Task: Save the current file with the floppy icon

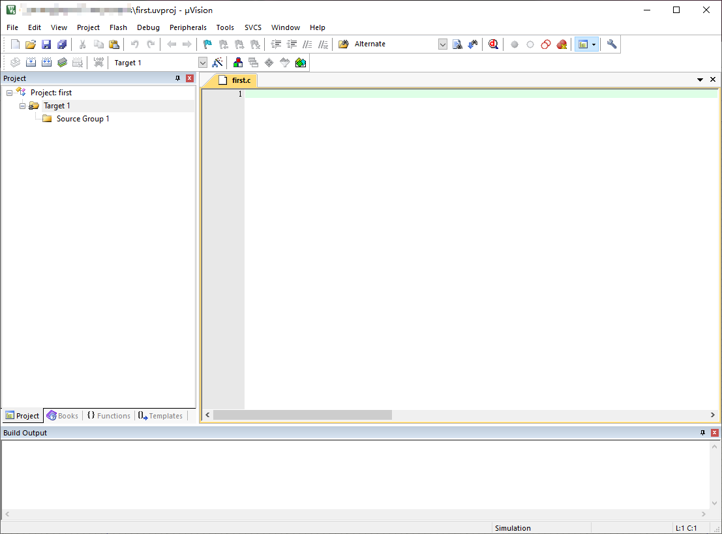Action: click(x=46, y=44)
